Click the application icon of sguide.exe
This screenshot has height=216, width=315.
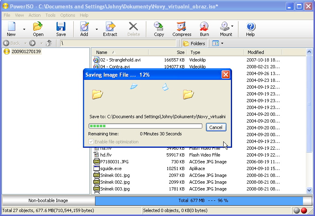point(97,168)
